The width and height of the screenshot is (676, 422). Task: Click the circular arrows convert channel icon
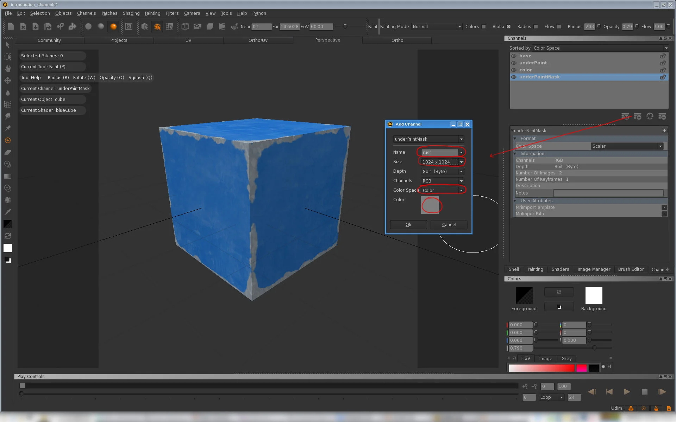[x=650, y=116]
